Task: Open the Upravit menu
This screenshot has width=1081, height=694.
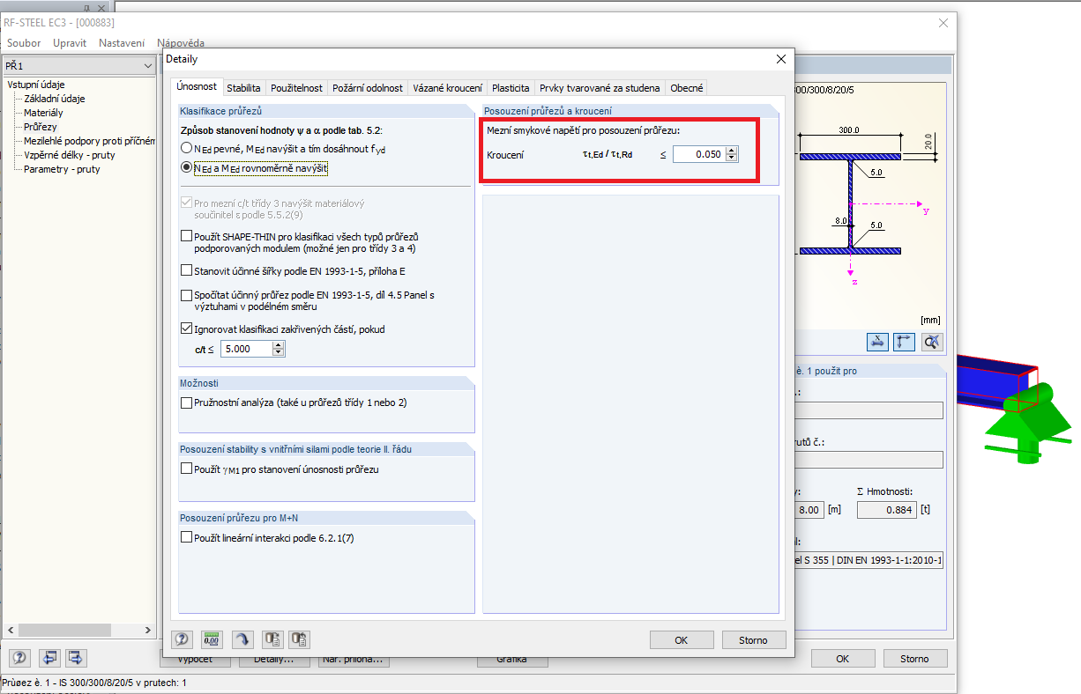Action: 70,43
